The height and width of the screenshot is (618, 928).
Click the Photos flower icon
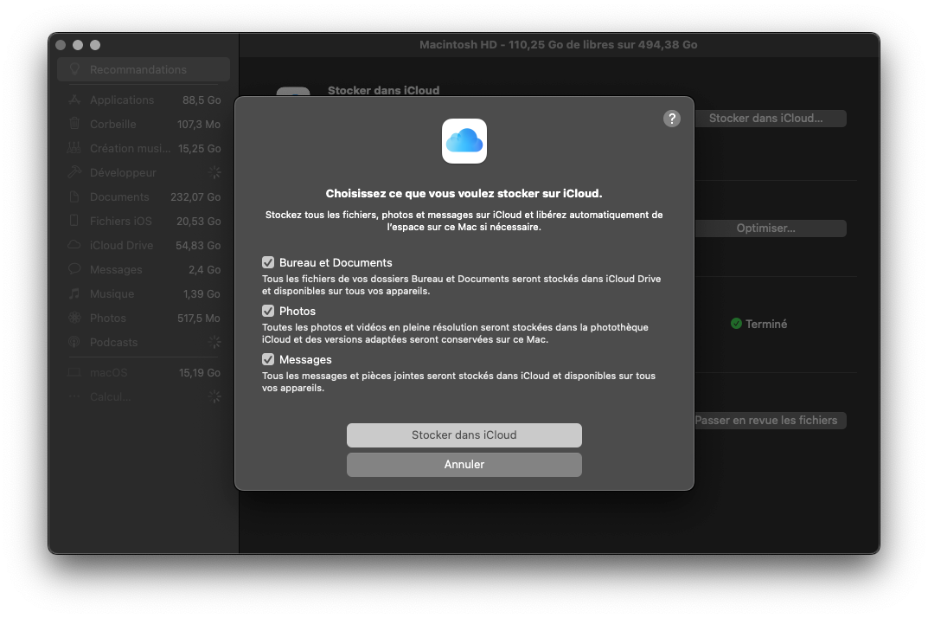click(74, 318)
